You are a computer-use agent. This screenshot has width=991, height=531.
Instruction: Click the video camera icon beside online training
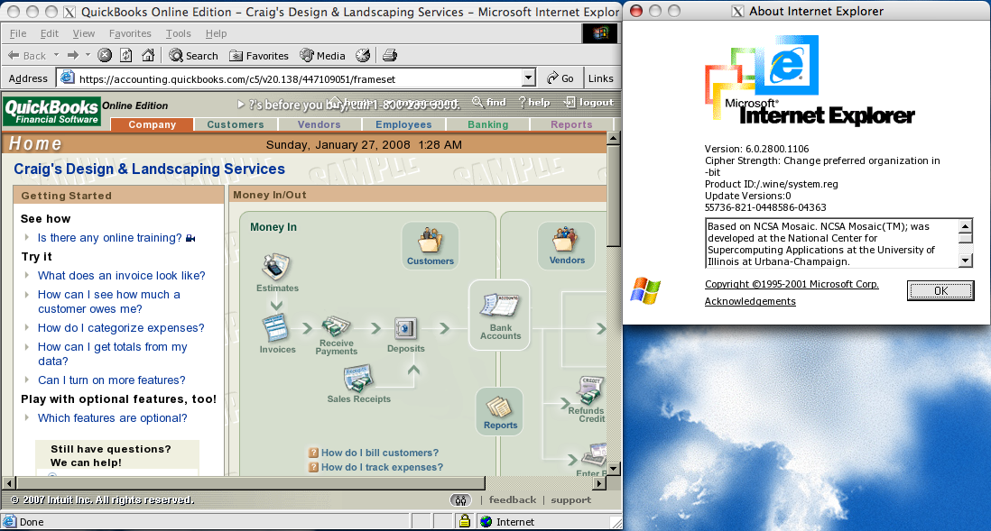[190, 238]
